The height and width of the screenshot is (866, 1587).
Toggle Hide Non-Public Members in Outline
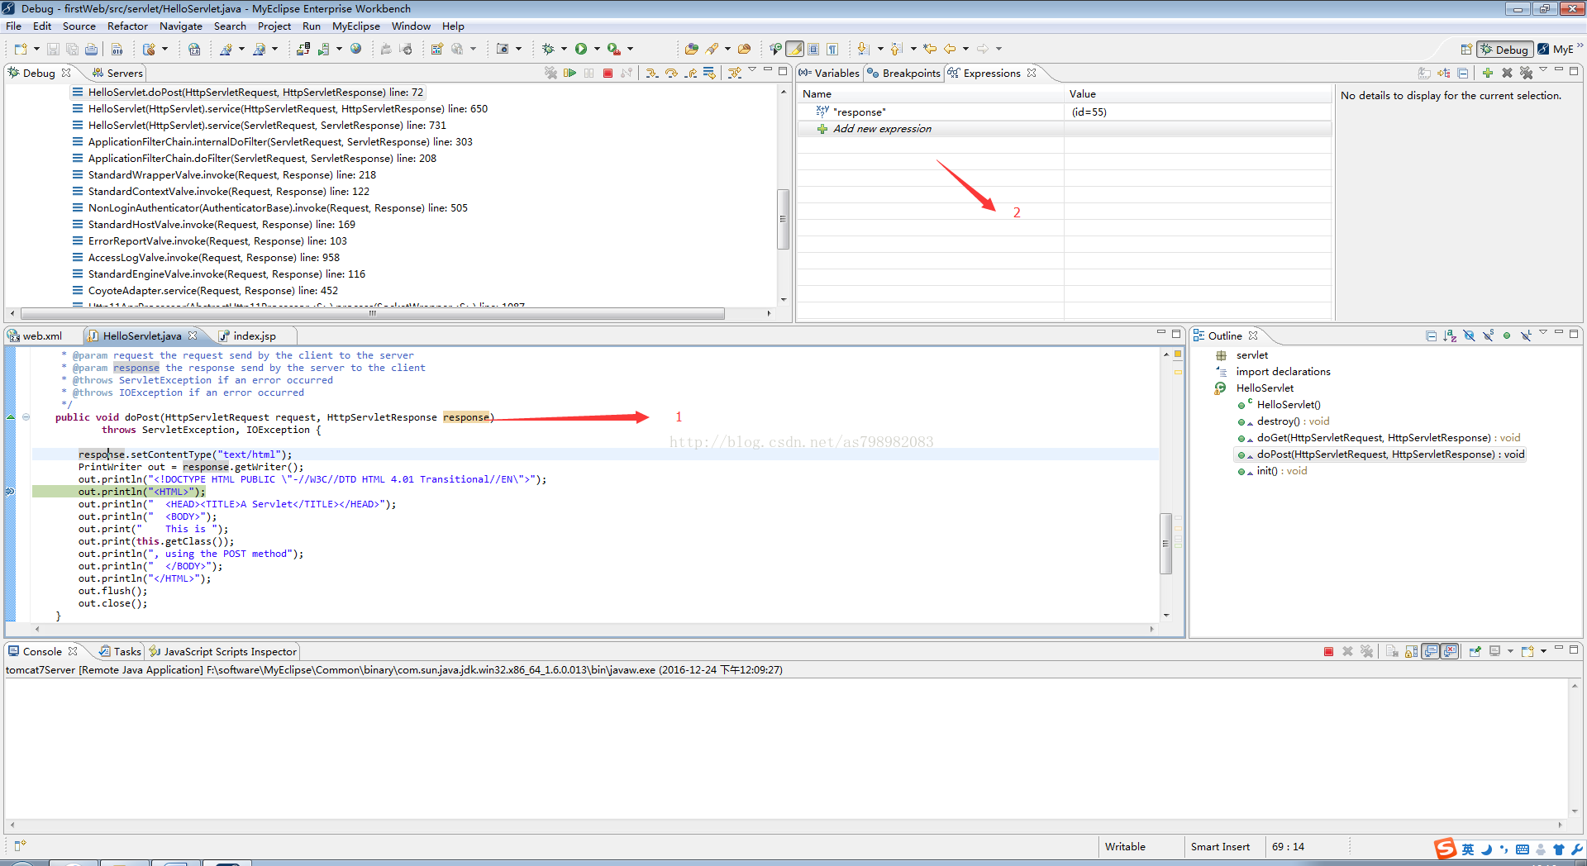point(1507,335)
